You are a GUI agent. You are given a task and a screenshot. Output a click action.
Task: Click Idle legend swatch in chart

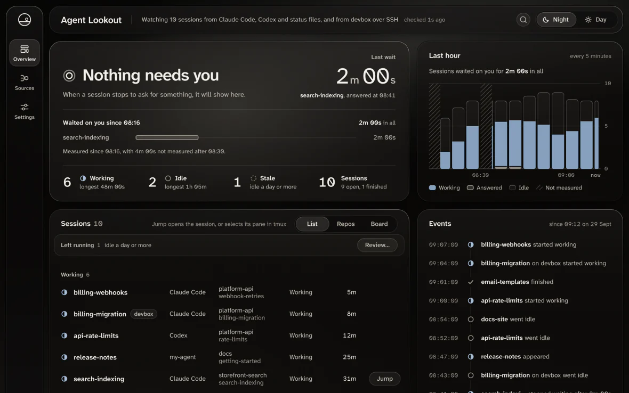(512, 187)
